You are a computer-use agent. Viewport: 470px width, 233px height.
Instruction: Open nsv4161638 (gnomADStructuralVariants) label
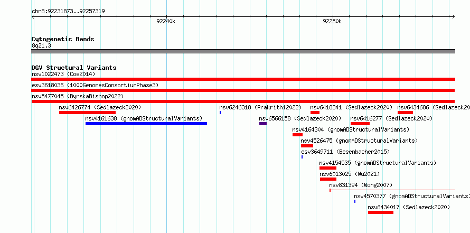(144, 118)
